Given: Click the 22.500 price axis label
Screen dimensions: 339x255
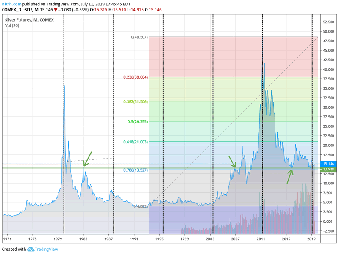Looking at the screenshot, I should tap(328, 136).
